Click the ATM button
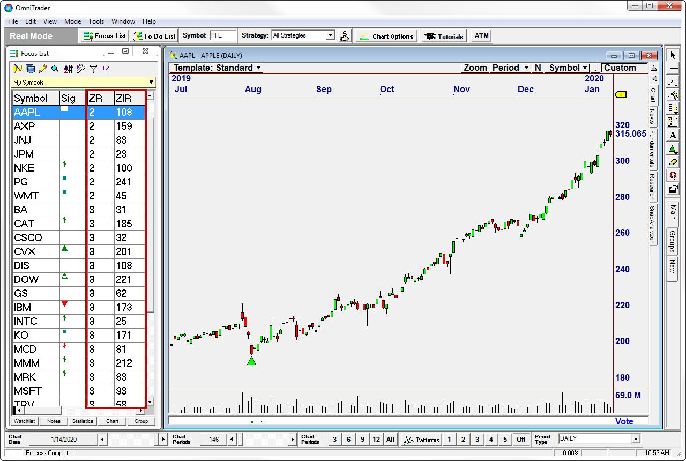This screenshot has height=461, width=686. (x=481, y=36)
